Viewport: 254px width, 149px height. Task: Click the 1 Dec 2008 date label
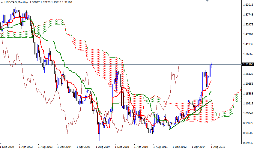(122, 147)
